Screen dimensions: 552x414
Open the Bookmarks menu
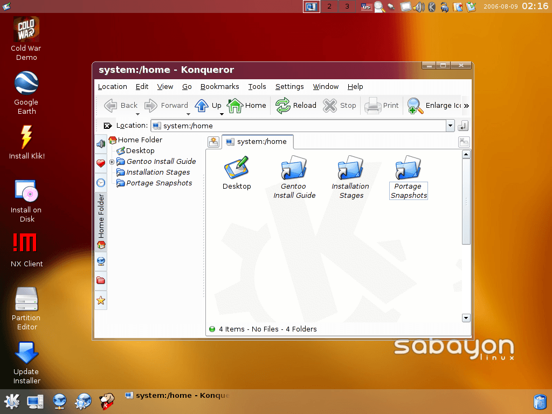click(x=220, y=87)
